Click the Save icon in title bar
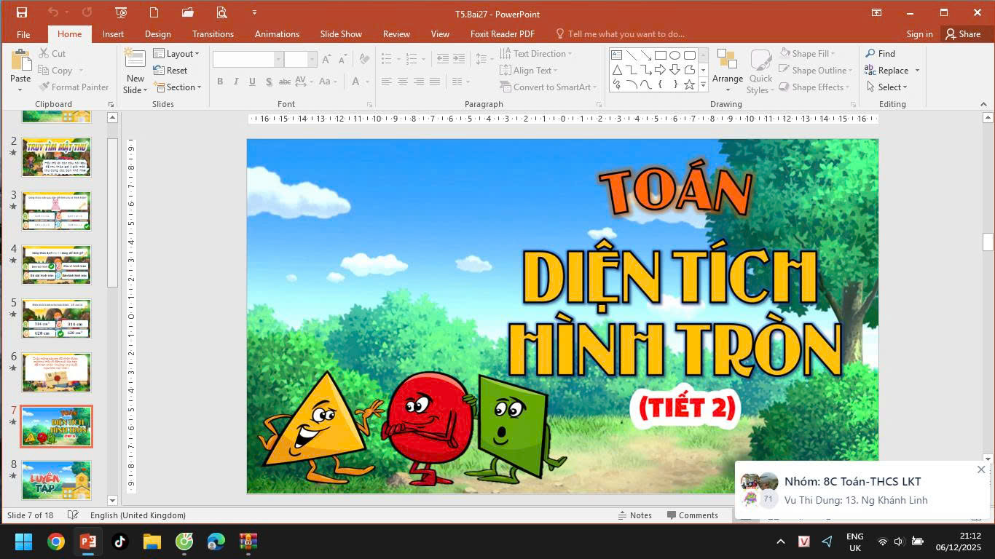Viewport: 995px width, 559px height. coord(21,12)
